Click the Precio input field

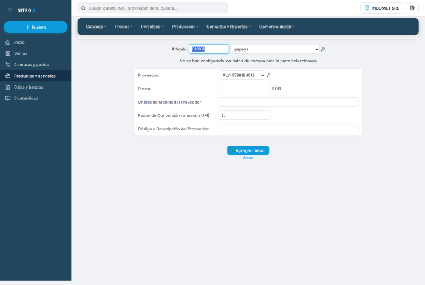pos(245,89)
